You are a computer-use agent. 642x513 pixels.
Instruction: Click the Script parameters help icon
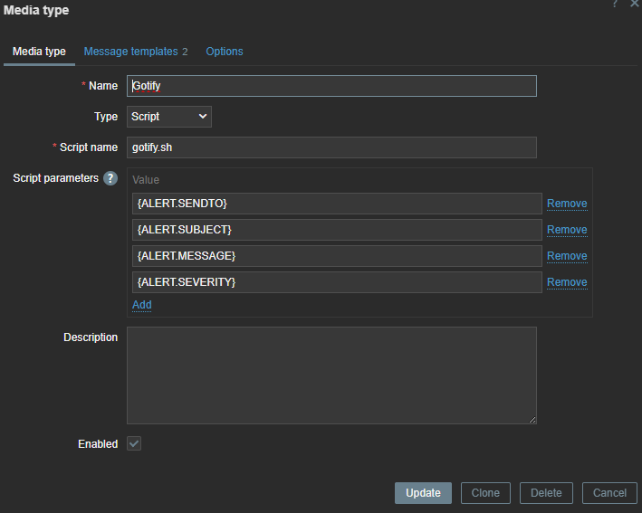point(110,178)
